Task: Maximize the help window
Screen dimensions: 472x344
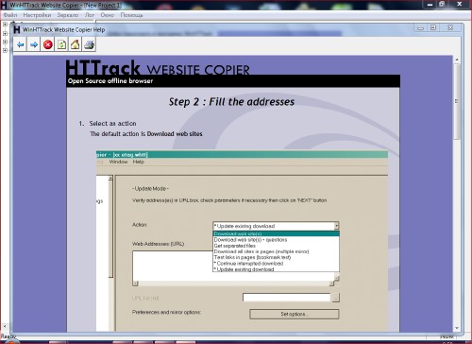Action: [x=433, y=27]
